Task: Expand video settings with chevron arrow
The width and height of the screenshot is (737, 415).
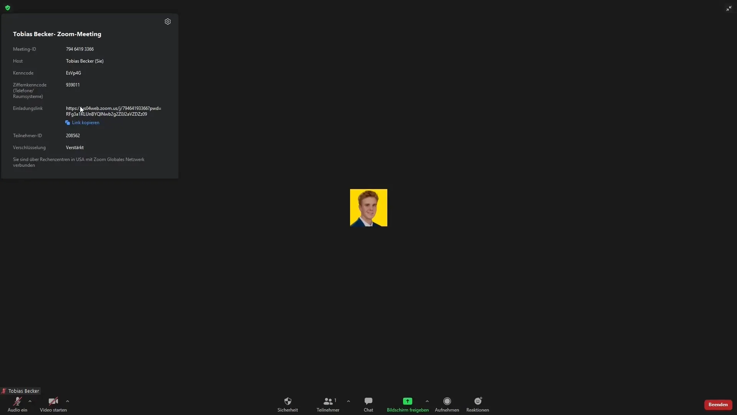Action: coord(67,401)
